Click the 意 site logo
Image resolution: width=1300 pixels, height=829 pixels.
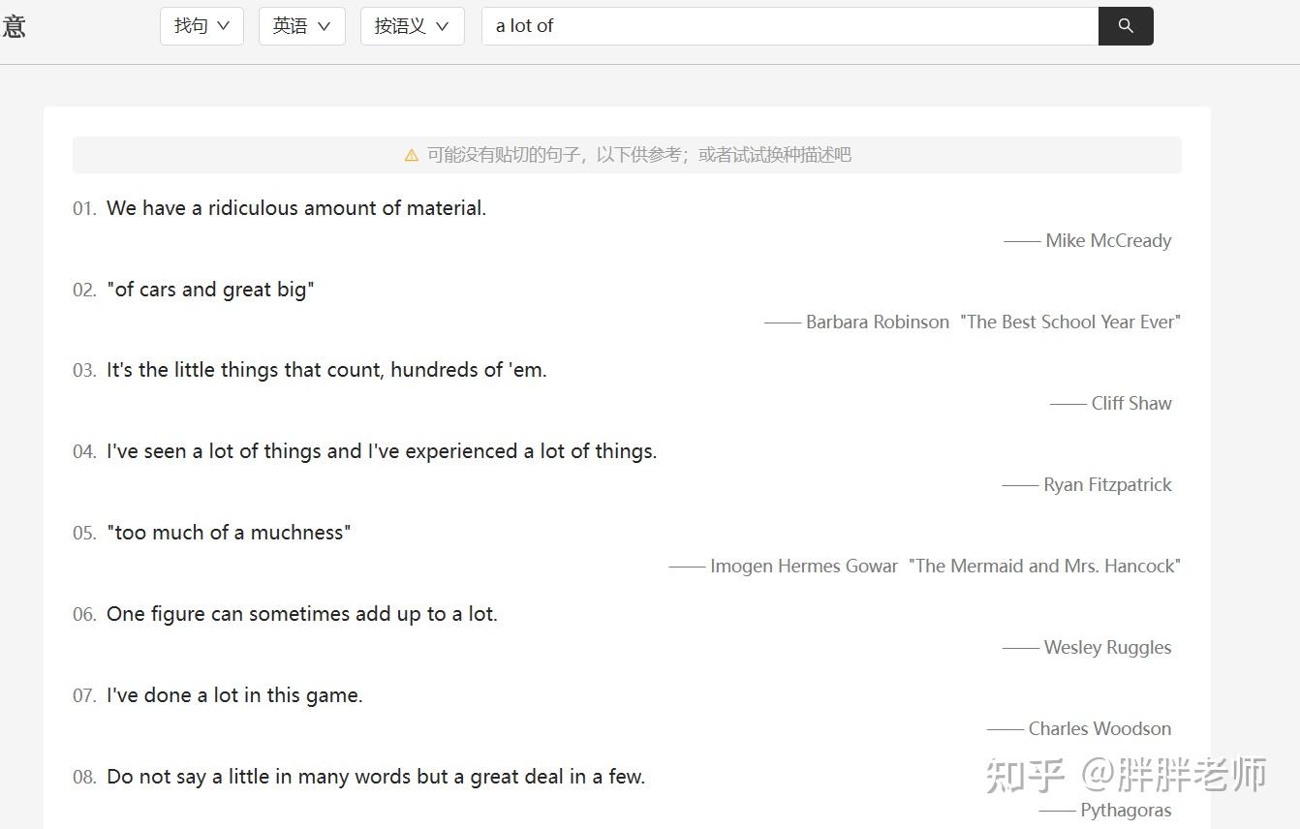[x=14, y=26]
